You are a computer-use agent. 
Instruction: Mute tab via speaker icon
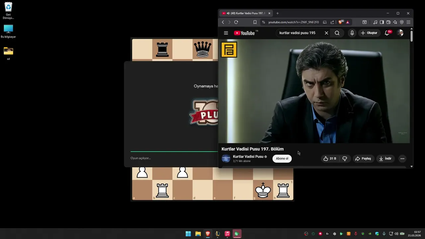tap(228, 13)
